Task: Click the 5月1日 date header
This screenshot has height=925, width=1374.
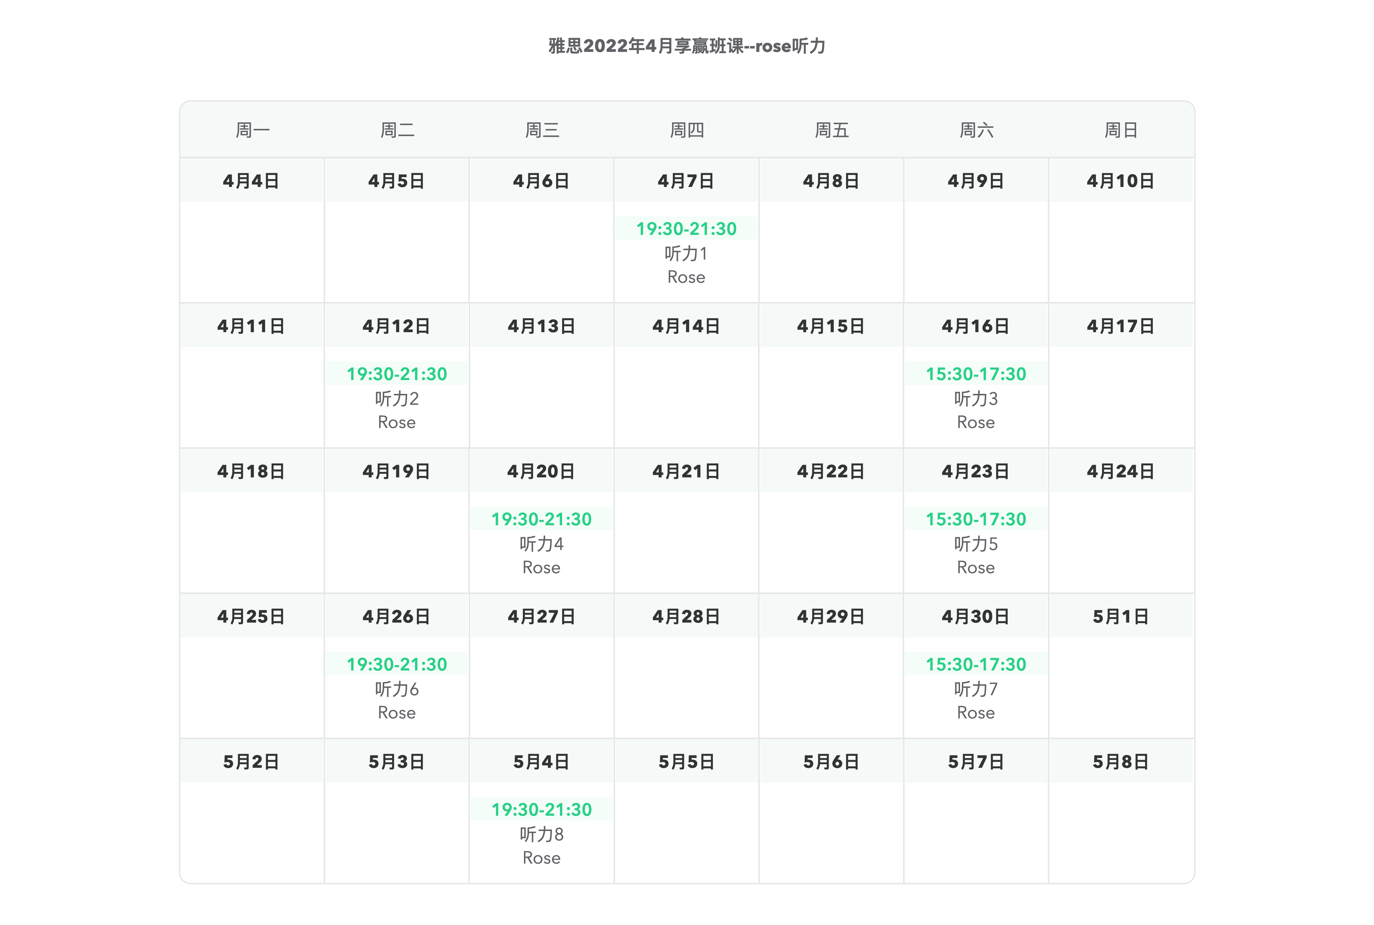Action: 1121,616
